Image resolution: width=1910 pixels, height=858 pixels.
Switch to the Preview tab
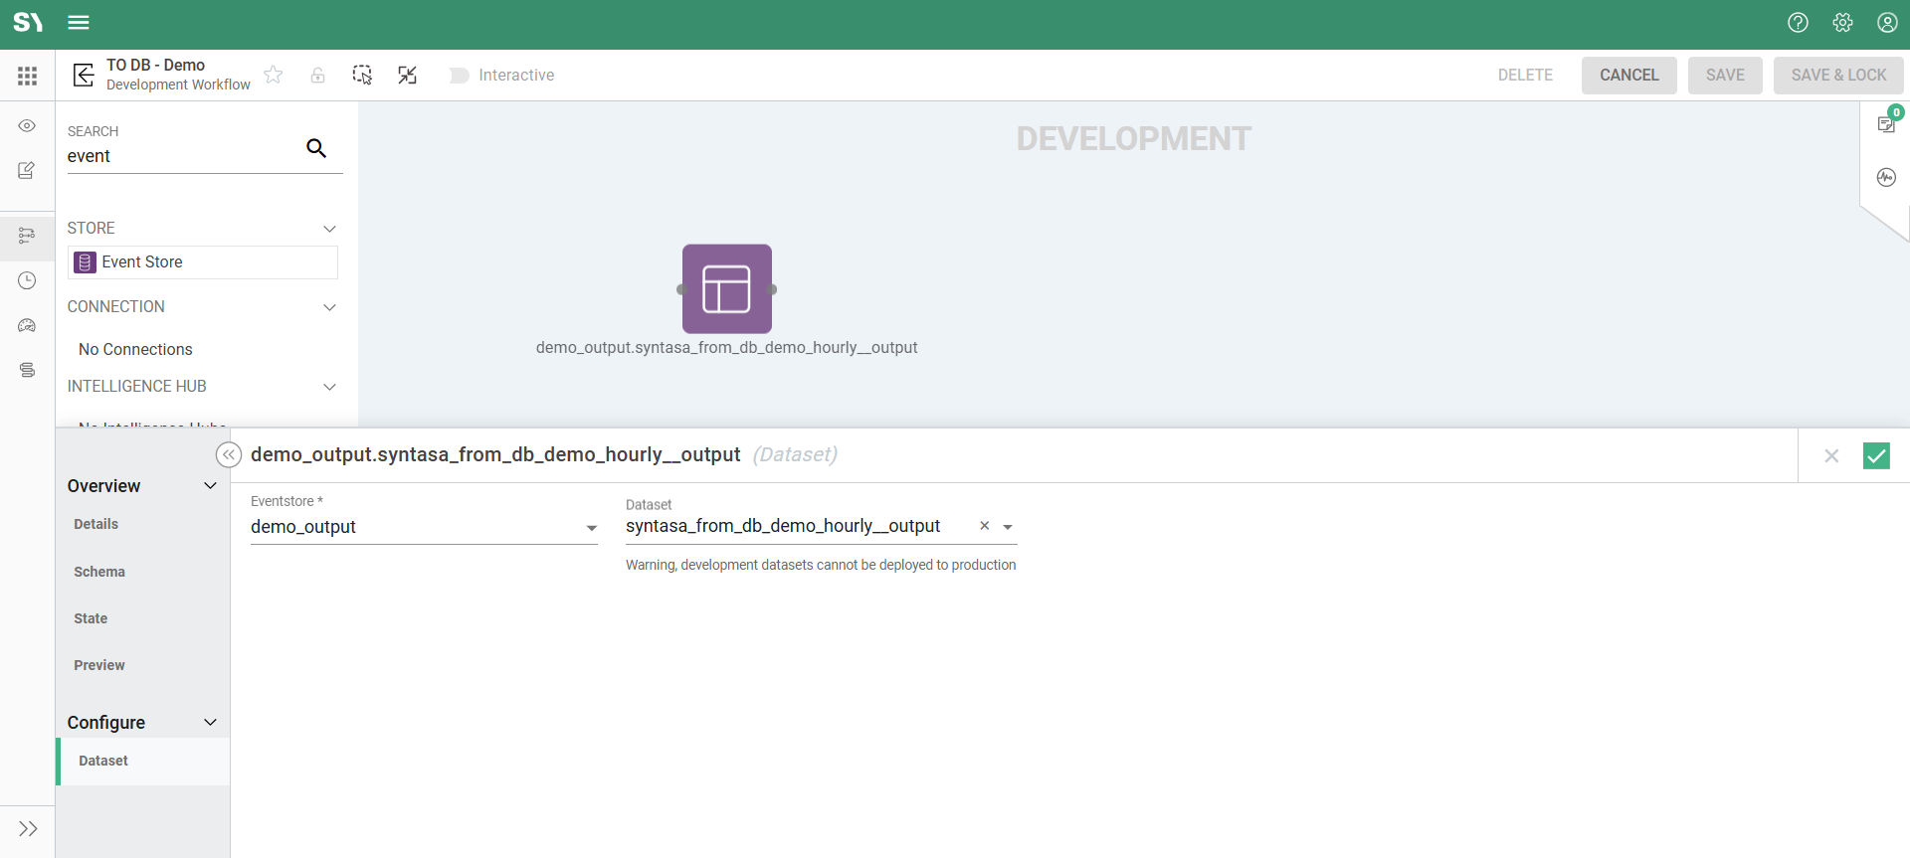click(x=99, y=665)
